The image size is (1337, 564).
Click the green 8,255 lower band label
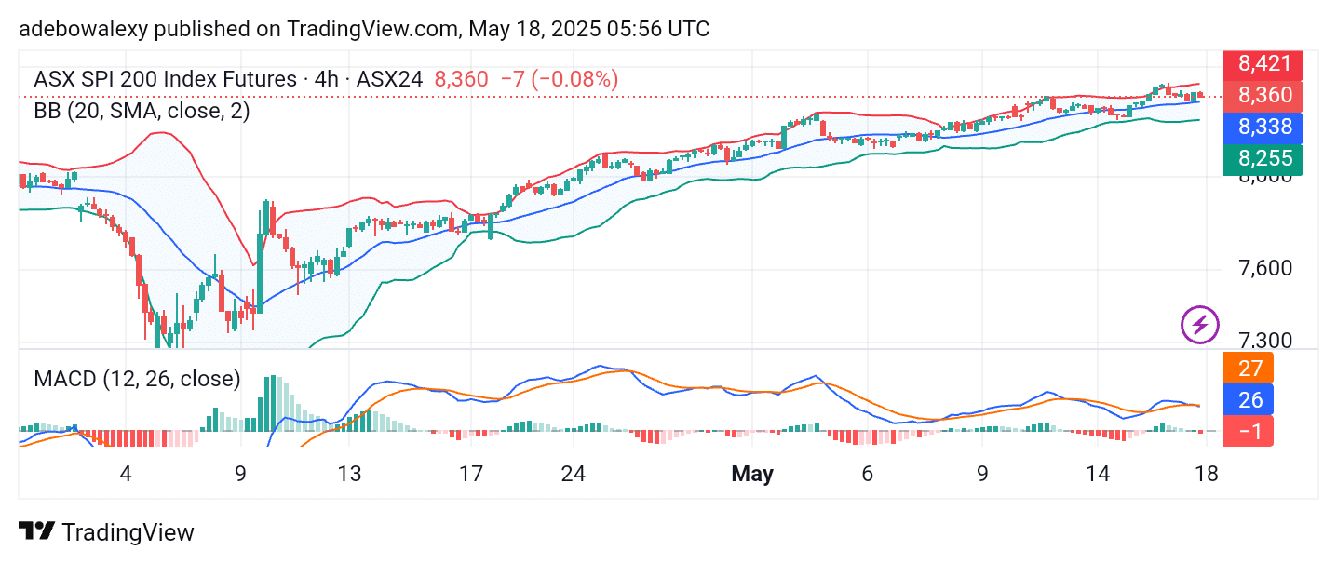pyautogui.click(x=1264, y=159)
